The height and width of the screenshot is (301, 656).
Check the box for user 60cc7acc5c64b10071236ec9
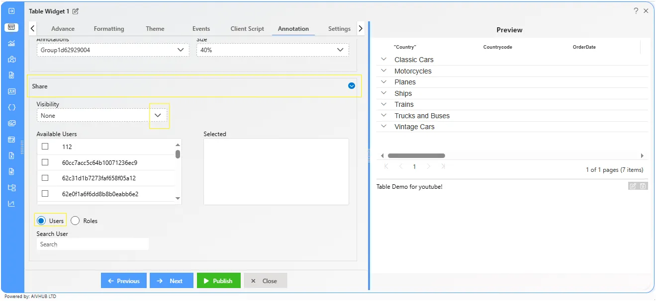pos(45,162)
